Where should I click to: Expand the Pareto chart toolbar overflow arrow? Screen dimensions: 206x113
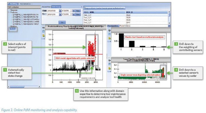(110, 41)
